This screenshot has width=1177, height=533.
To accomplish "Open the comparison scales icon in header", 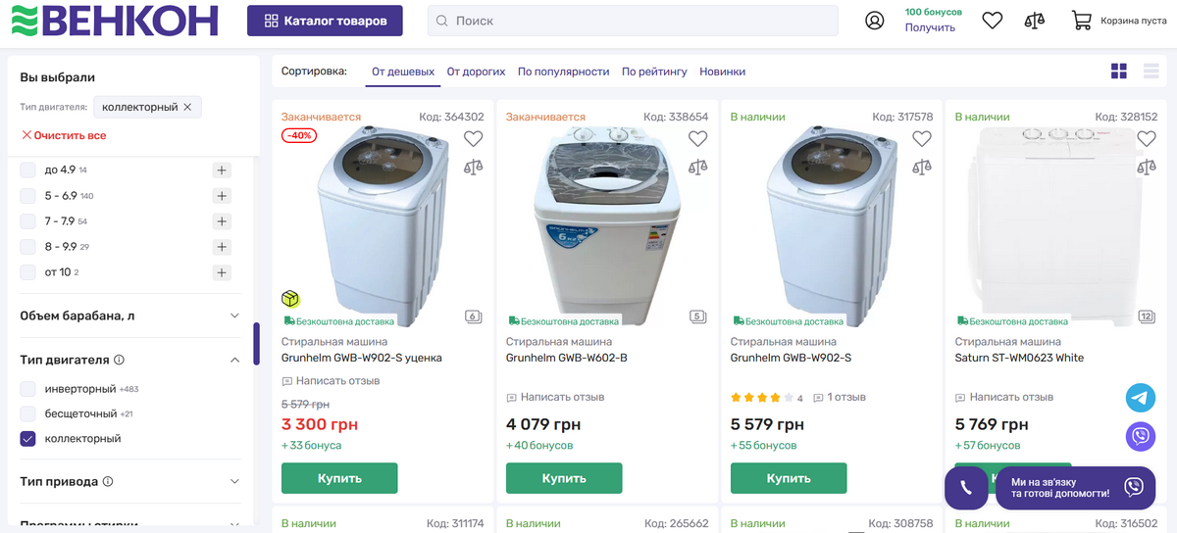I will pyautogui.click(x=1034, y=21).
